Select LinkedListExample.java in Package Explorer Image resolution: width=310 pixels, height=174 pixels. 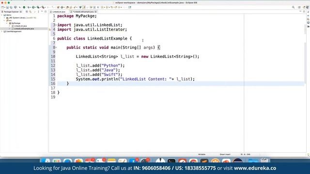(x=24, y=29)
